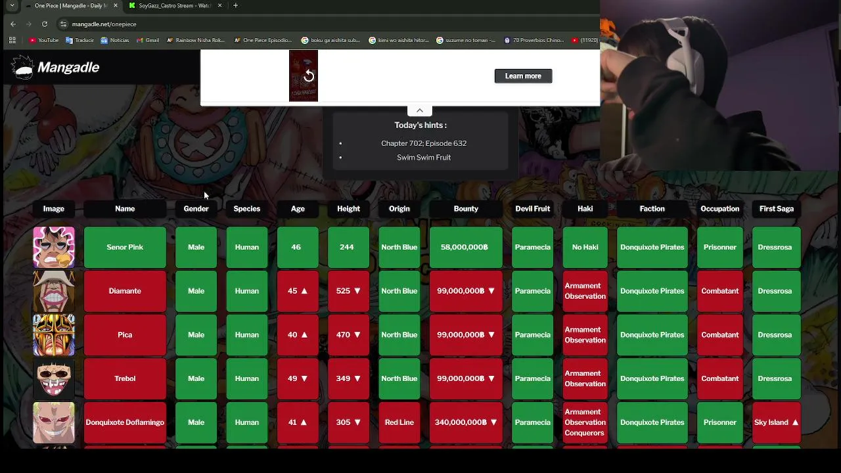841x473 pixels.
Task: Click the Trebol name cell
Action: coord(125,378)
